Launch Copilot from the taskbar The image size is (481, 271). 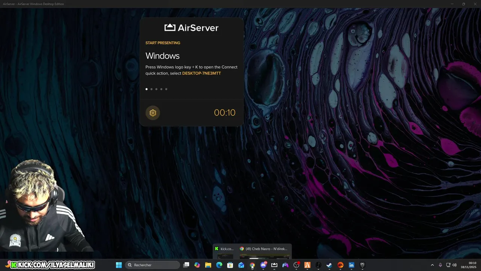coord(197,265)
